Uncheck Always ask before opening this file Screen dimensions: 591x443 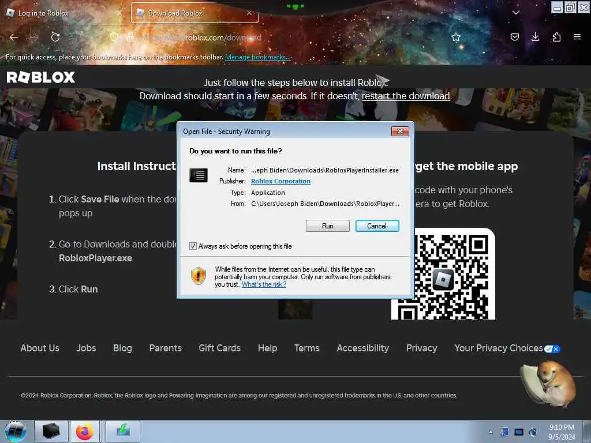pyautogui.click(x=193, y=246)
